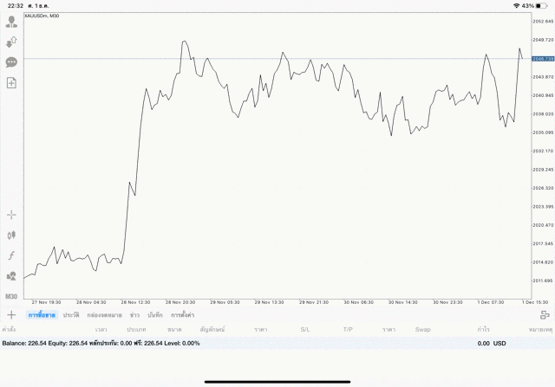The width and height of the screenshot is (555, 387).
Task: Tap the plus icon to add order
Action: point(11,315)
